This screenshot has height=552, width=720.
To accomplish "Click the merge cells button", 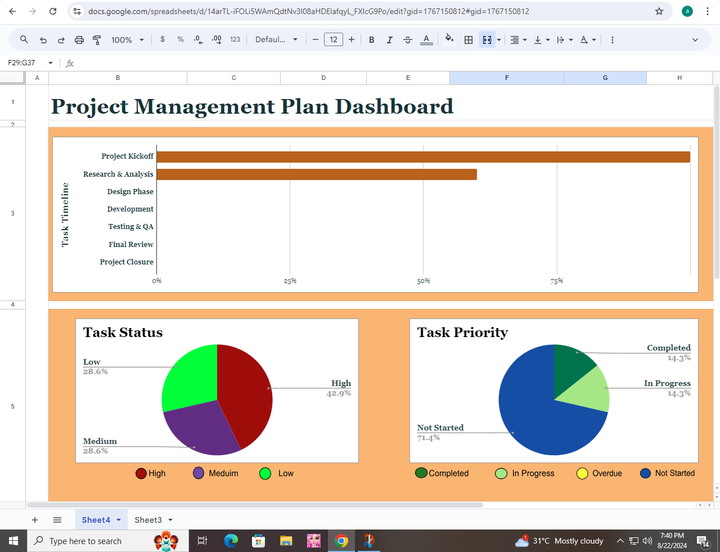I will (x=487, y=40).
